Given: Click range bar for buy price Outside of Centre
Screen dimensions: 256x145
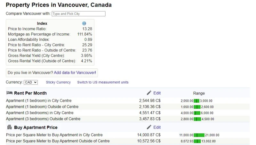Looking at the screenshot, I should (197, 141).
